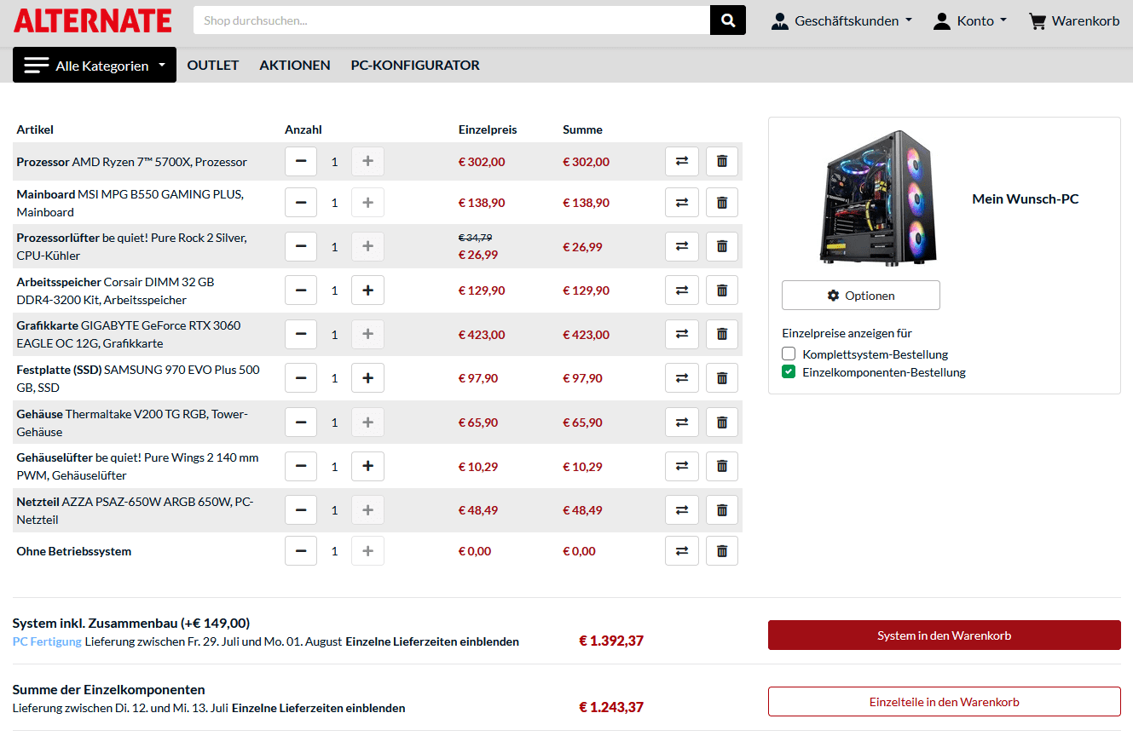Enable Komplettsystem-Bestellung price display

[789, 354]
